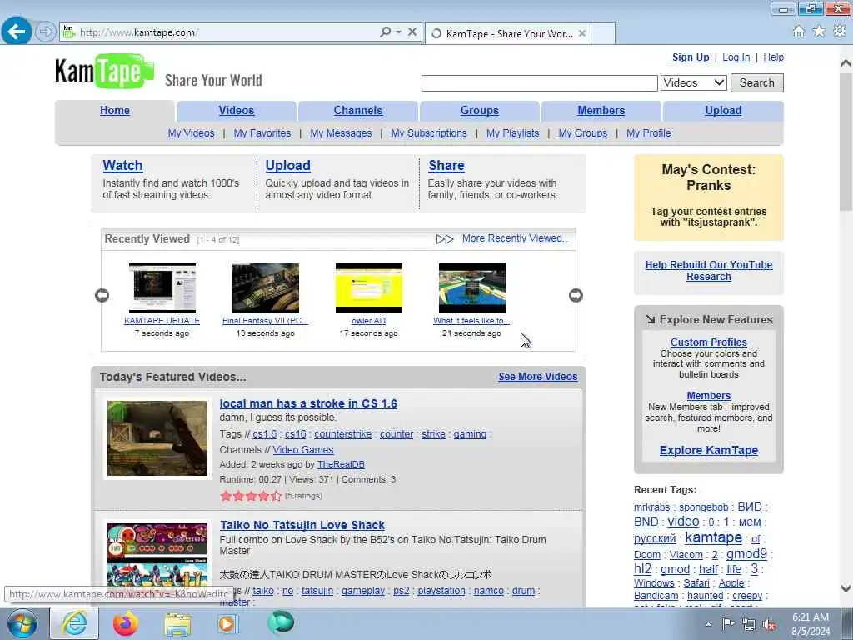The image size is (853, 640).
Task: Click the browser back arrow button
Action: (17, 31)
